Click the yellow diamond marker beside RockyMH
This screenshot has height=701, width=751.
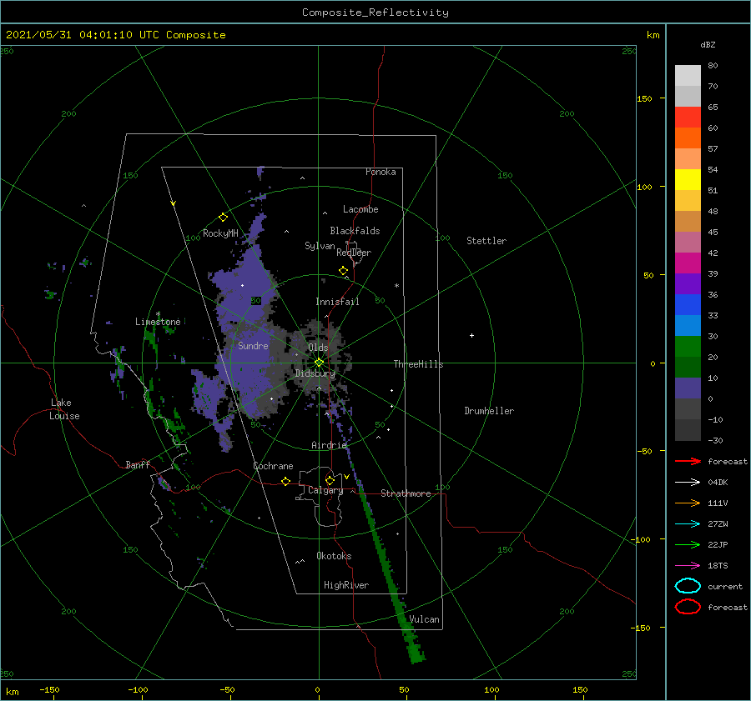[223, 218]
